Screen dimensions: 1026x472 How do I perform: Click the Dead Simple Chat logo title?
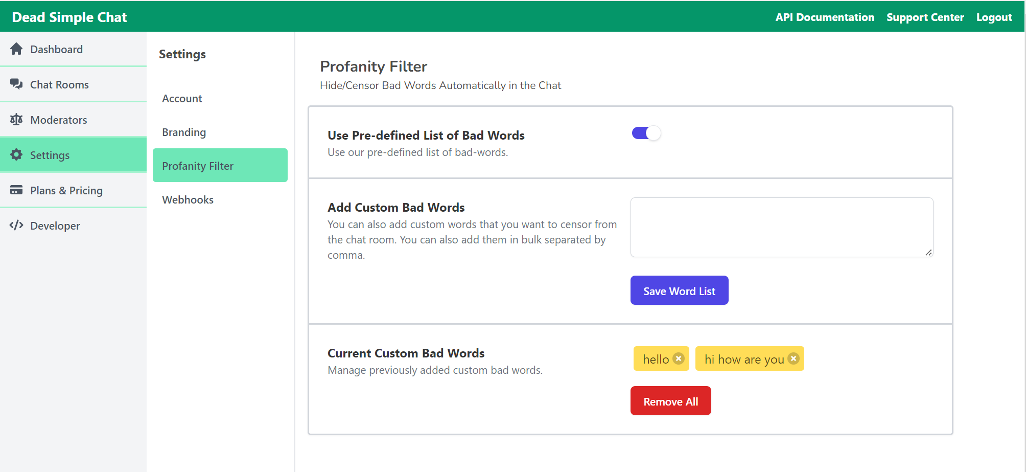click(69, 17)
